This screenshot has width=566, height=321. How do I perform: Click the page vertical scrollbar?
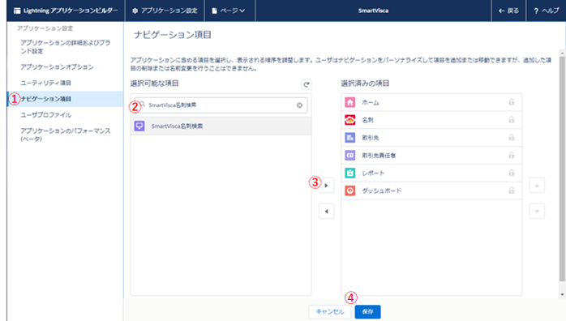562,169
